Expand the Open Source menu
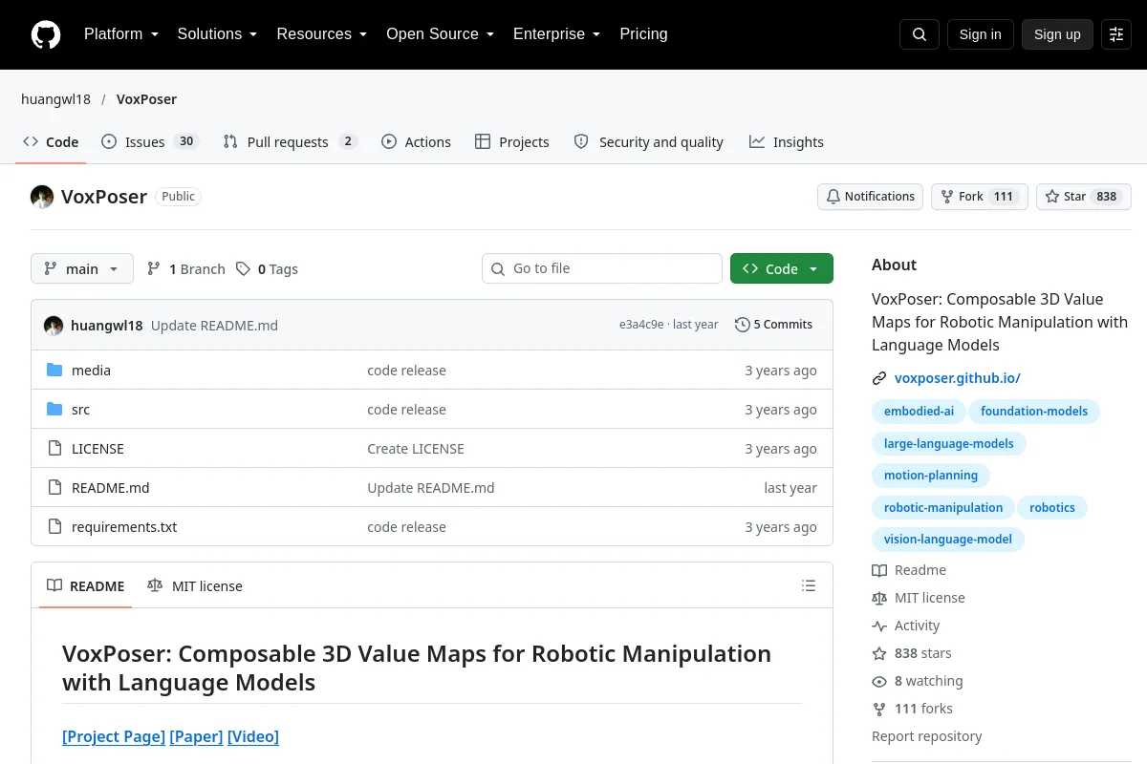 440,34
